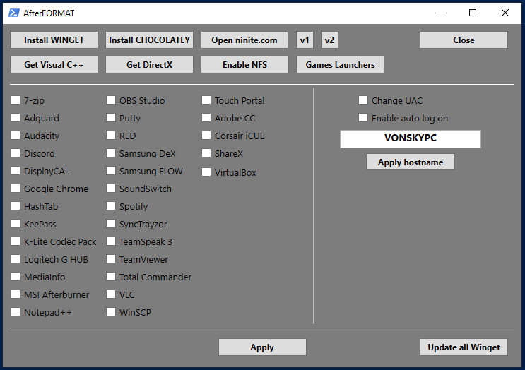Click Update all Winget button
The image size is (525, 370).
[464, 347]
